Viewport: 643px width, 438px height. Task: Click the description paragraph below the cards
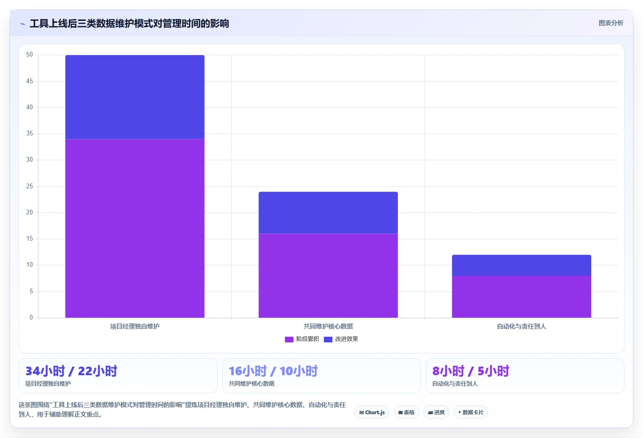(x=182, y=409)
